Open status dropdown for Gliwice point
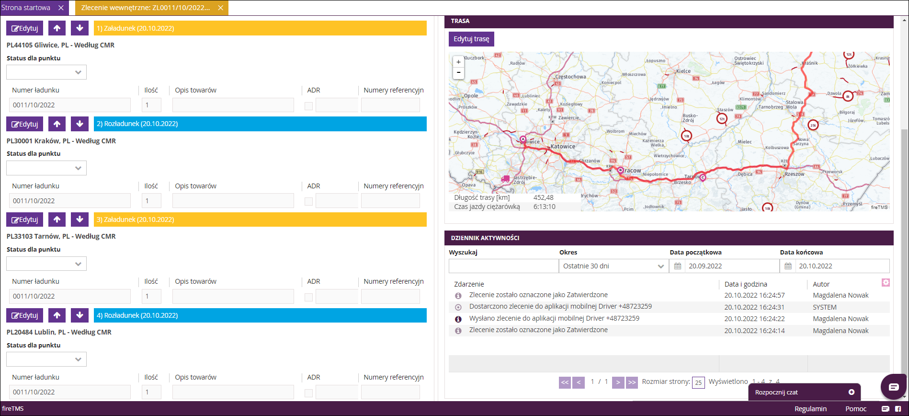909x416 pixels. [46, 72]
